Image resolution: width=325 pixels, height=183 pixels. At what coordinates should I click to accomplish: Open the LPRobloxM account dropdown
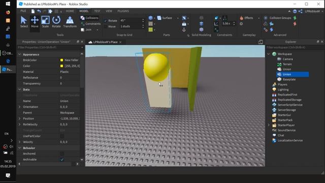coord(314,11)
